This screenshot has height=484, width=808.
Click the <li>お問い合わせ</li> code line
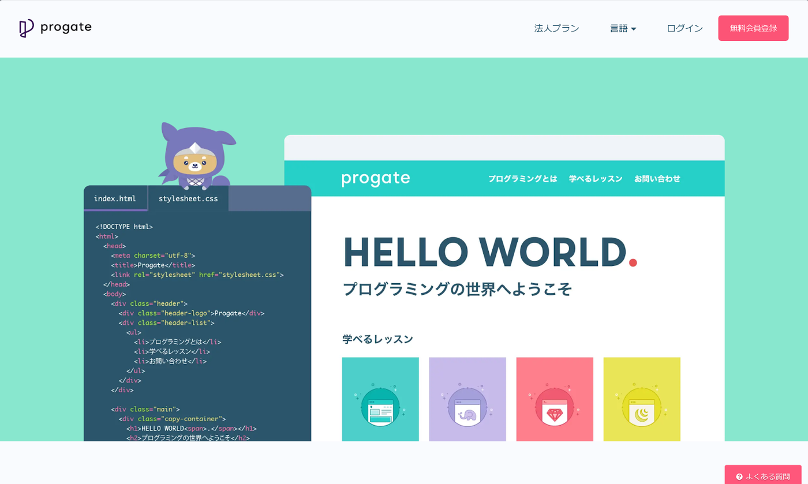pos(170,361)
